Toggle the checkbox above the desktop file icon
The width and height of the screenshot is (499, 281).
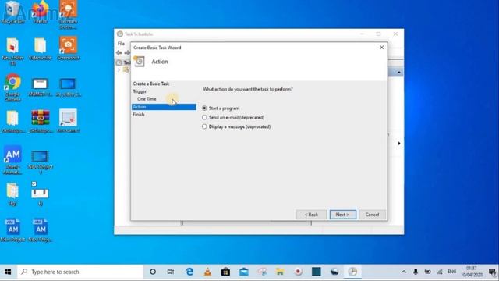[x=34, y=184]
